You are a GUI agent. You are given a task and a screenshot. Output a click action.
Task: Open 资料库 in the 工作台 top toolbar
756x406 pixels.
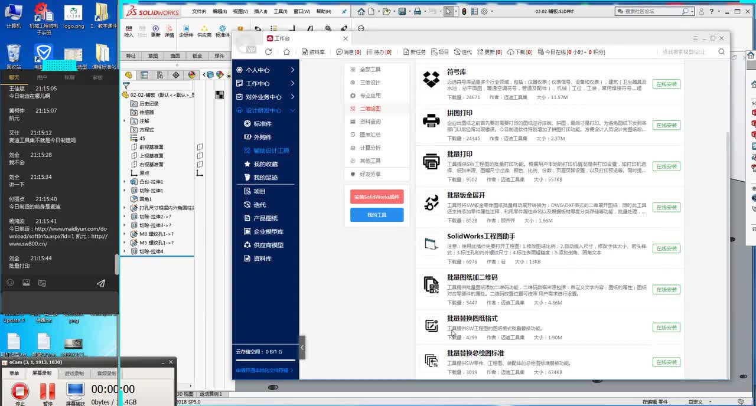tap(313, 52)
